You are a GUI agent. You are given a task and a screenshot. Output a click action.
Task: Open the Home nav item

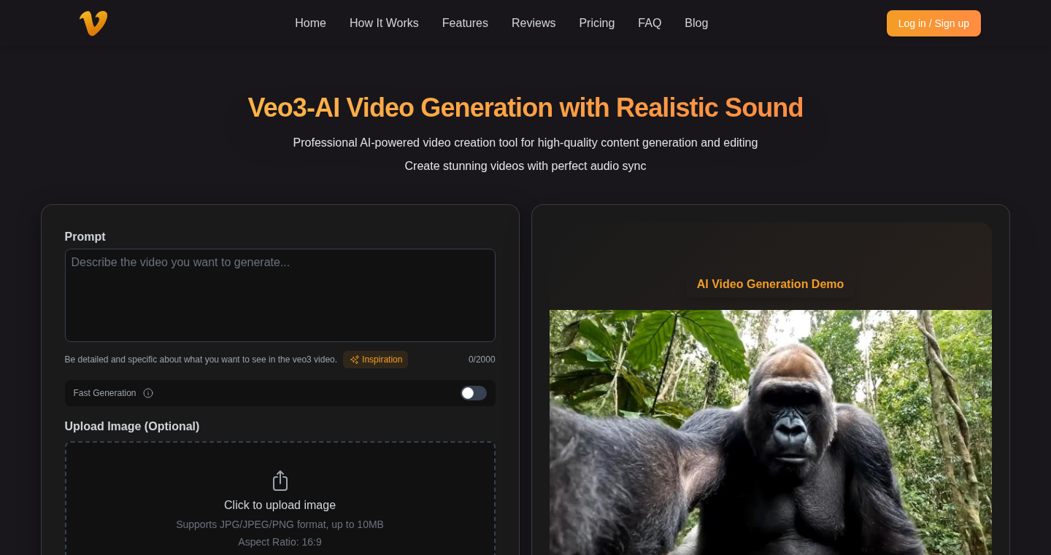click(x=310, y=23)
